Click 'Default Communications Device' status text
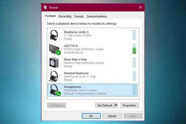Viewport: 186px width, 124px height. pos(85,94)
